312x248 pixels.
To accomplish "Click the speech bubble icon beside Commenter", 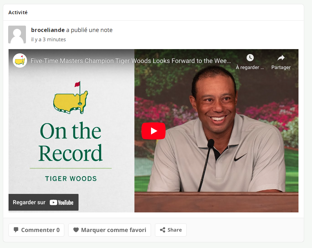I will click(16, 229).
